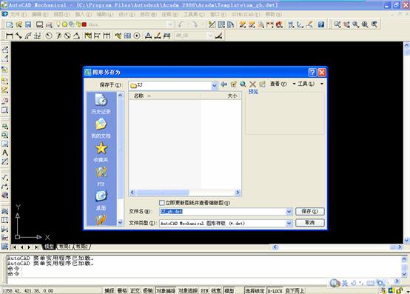Click the Redo arrow in toolbar
Screen dimensions: 410x294
(195, 24)
